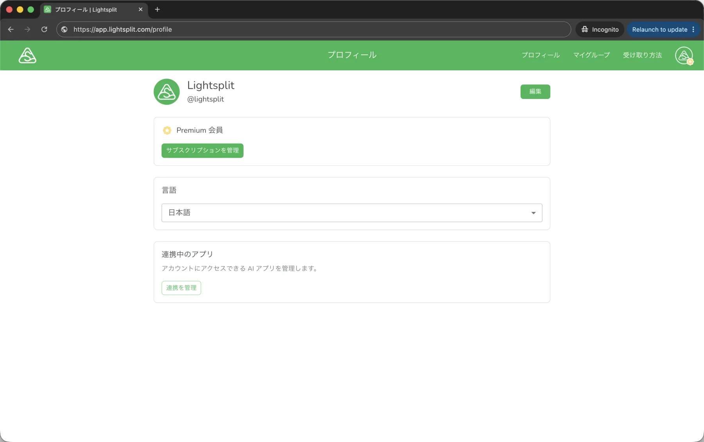The width and height of the screenshot is (704, 442).
Task: Click the Premium 会員 label
Action: 199,130
